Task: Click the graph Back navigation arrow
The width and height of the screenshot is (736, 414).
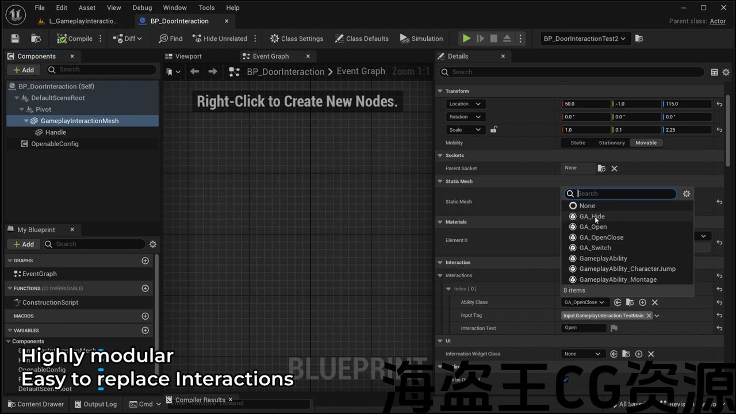Action: (x=194, y=72)
